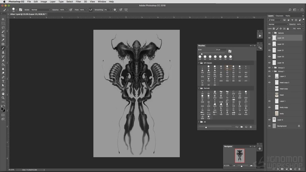Toggle visibility of Layer 20
The width and height of the screenshot is (306, 172).
click(x=269, y=56)
